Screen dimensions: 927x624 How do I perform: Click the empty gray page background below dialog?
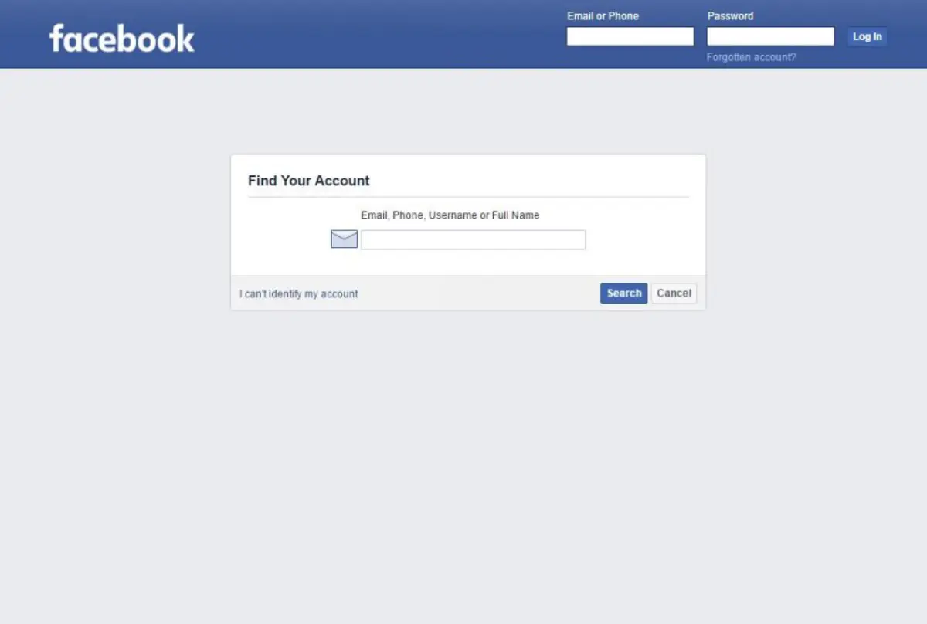tap(463, 463)
